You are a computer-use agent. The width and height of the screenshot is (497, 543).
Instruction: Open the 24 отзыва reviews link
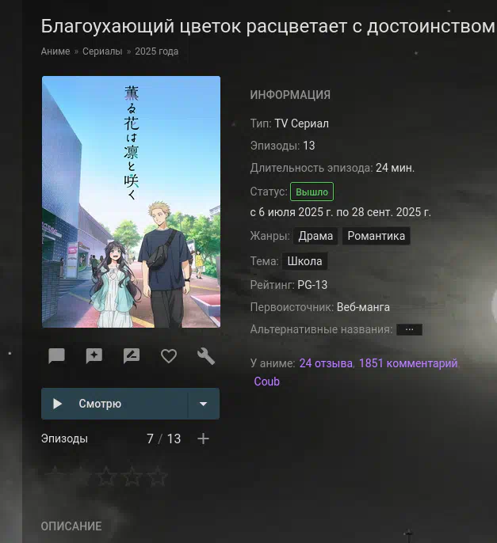click(326, 363)
